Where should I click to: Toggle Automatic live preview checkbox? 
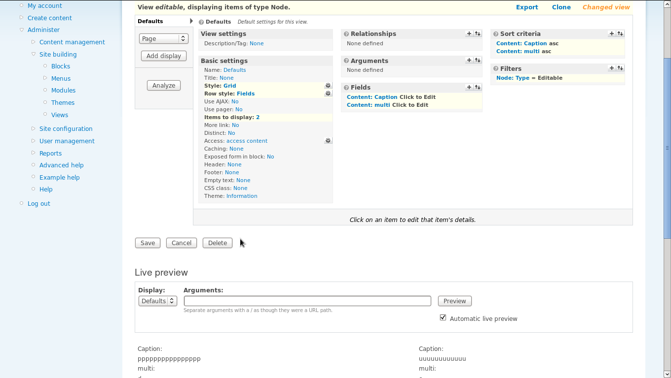(x=443, y=318)
